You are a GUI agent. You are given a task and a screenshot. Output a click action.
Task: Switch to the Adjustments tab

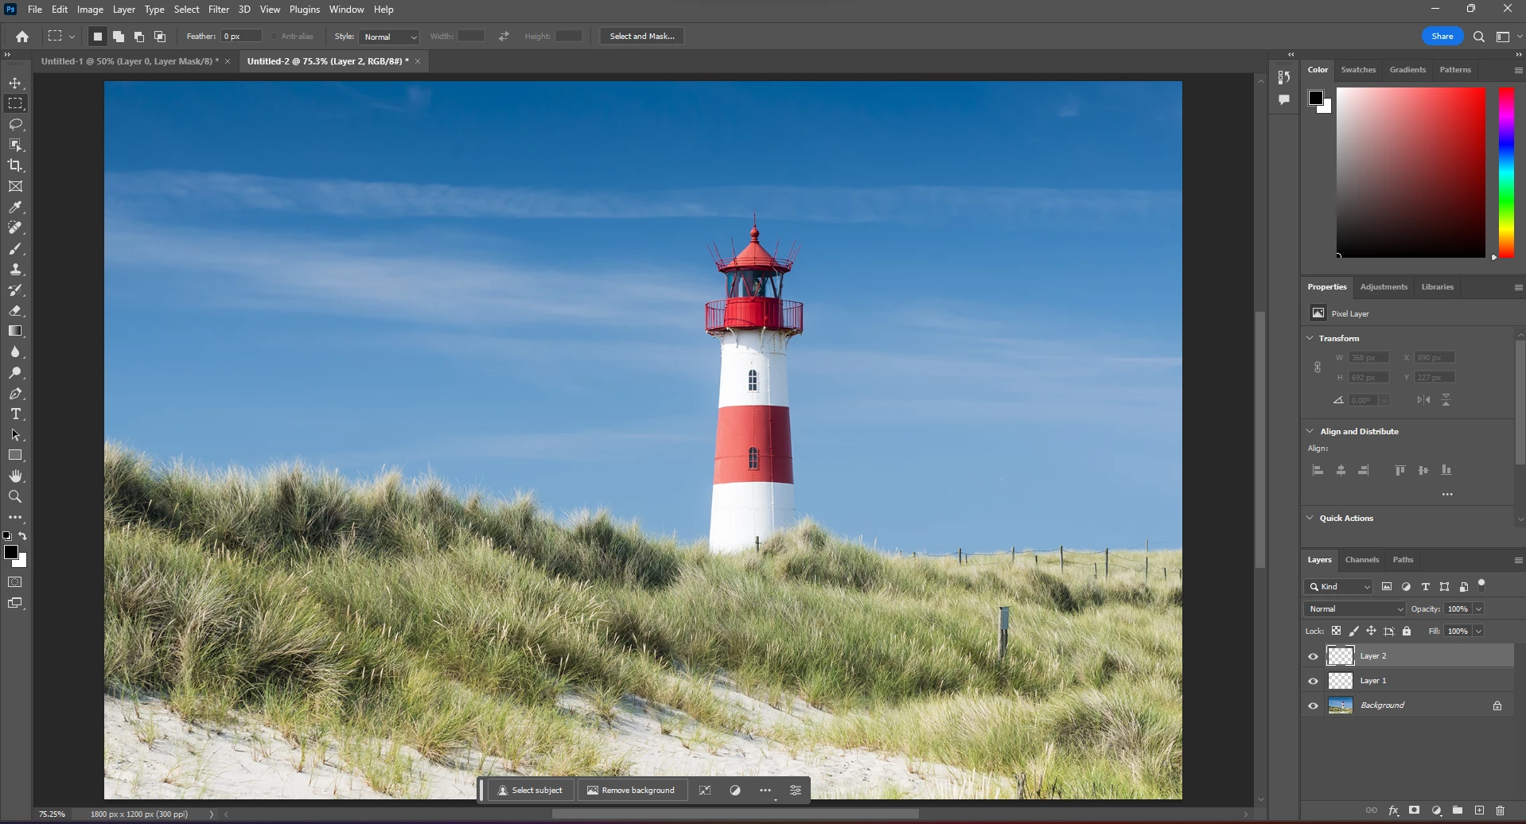point(1384,287)
